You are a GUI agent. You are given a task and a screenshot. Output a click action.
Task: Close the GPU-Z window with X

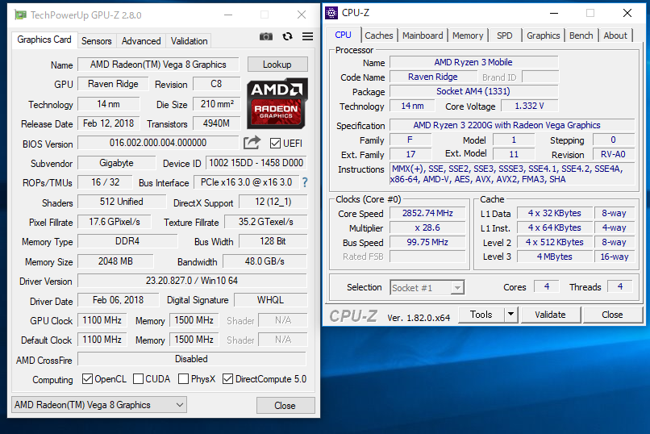302,15
